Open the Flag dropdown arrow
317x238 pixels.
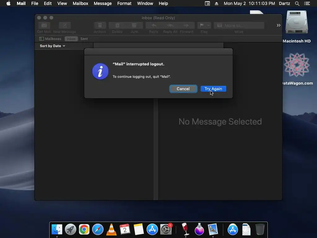tap(208, 25)
